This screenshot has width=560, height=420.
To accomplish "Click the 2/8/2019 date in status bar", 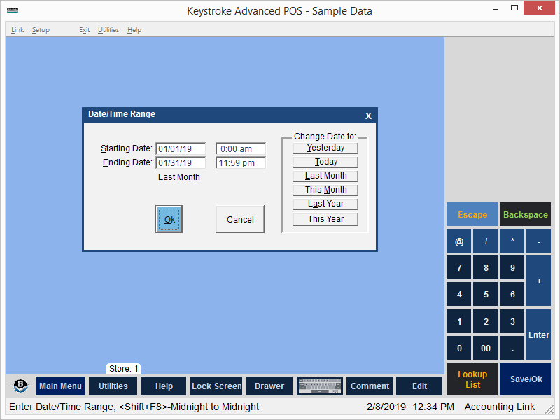I will (386, 407).
